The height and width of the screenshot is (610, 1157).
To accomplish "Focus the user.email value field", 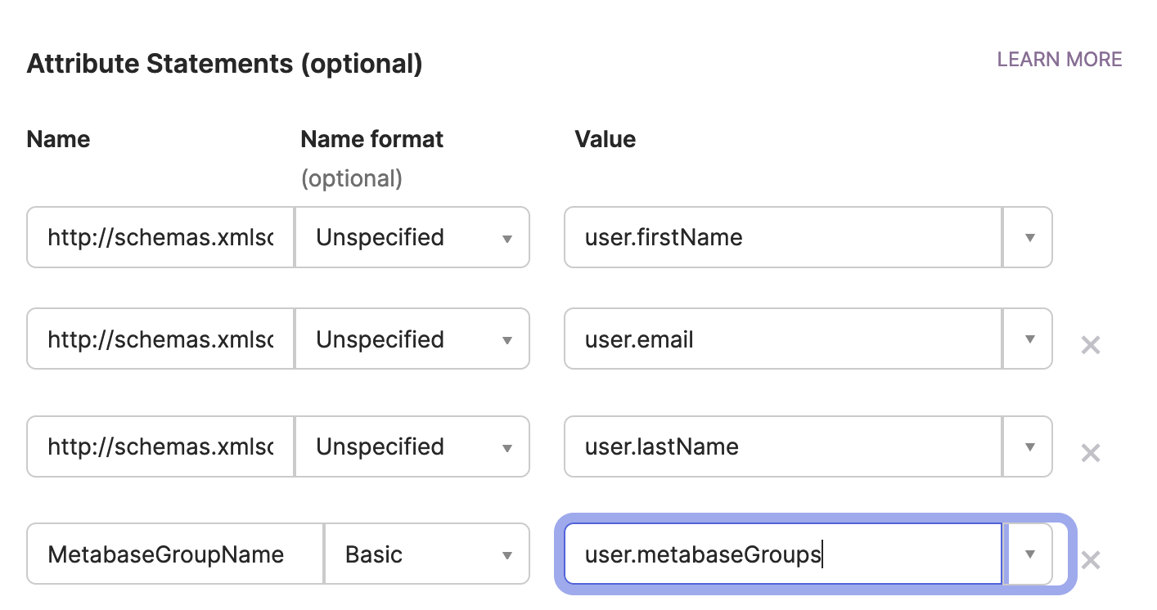I will [x=782, y=339].
